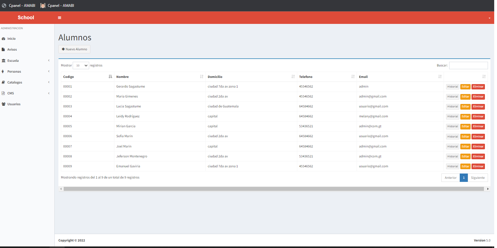Click the Usuarios group icon

(3, 104)
